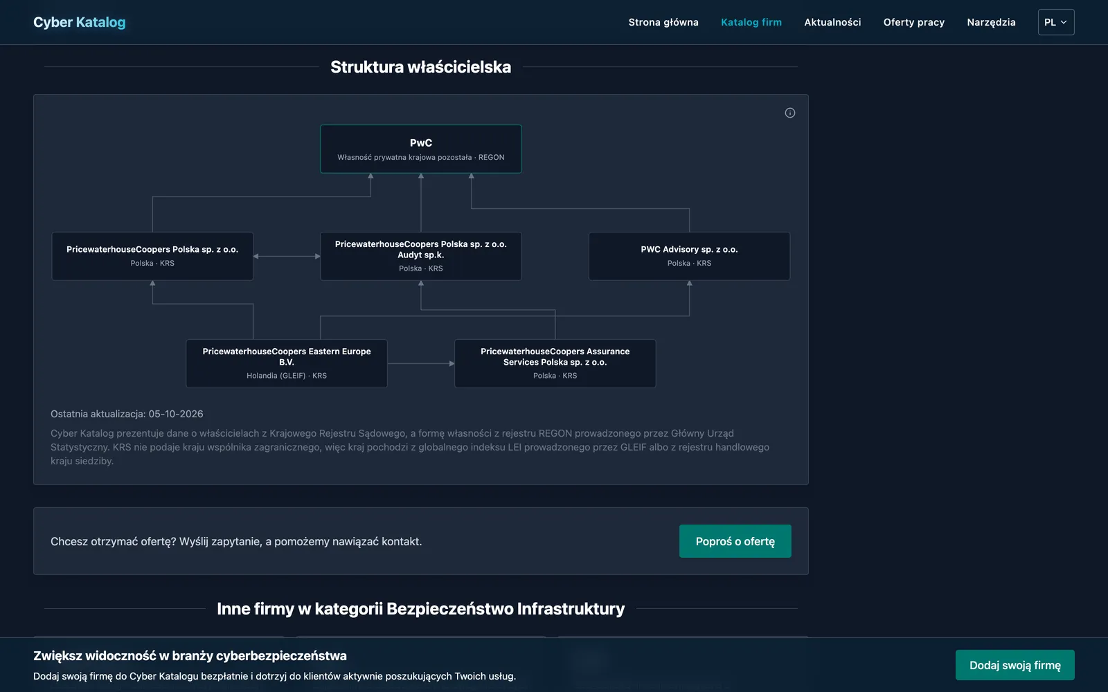The height and width of the screenshot is (692, 1108).
Task: Click the Poproś o ofertę button
Action: coord(735,541)
